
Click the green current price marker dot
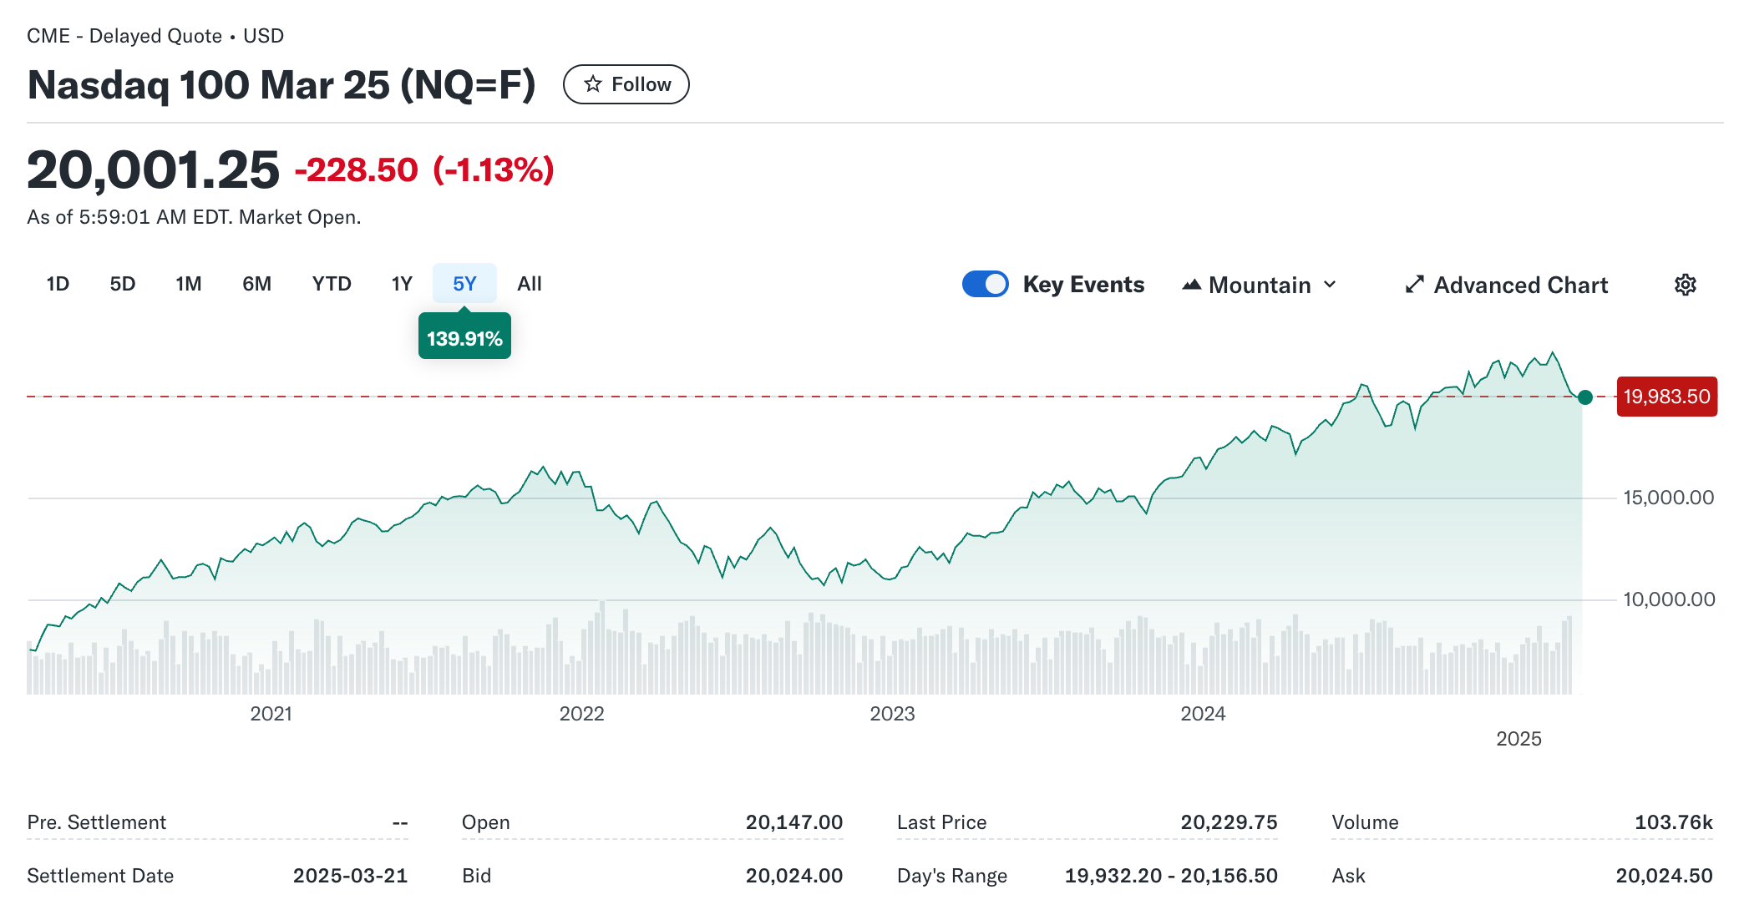[x=1584, y=397]
